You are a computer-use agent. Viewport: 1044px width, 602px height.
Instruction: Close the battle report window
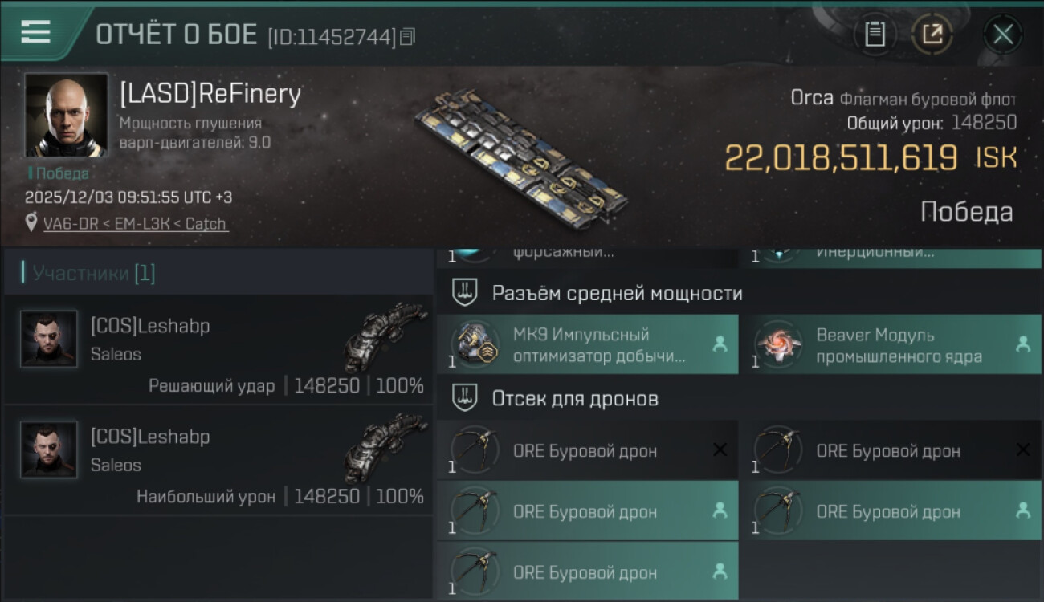1003,35
